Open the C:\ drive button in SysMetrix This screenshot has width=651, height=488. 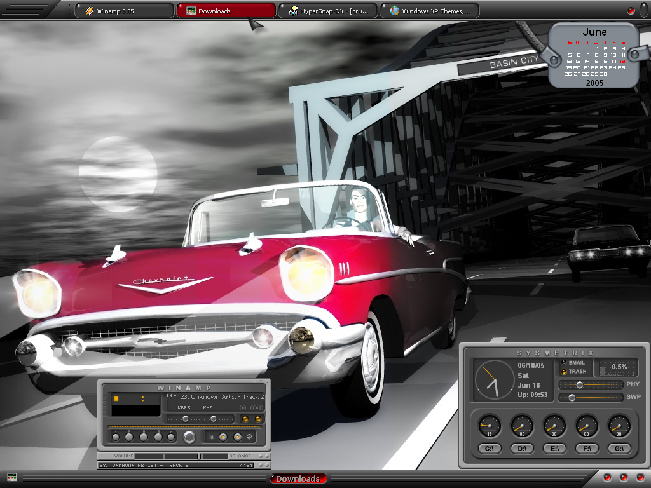490,448
